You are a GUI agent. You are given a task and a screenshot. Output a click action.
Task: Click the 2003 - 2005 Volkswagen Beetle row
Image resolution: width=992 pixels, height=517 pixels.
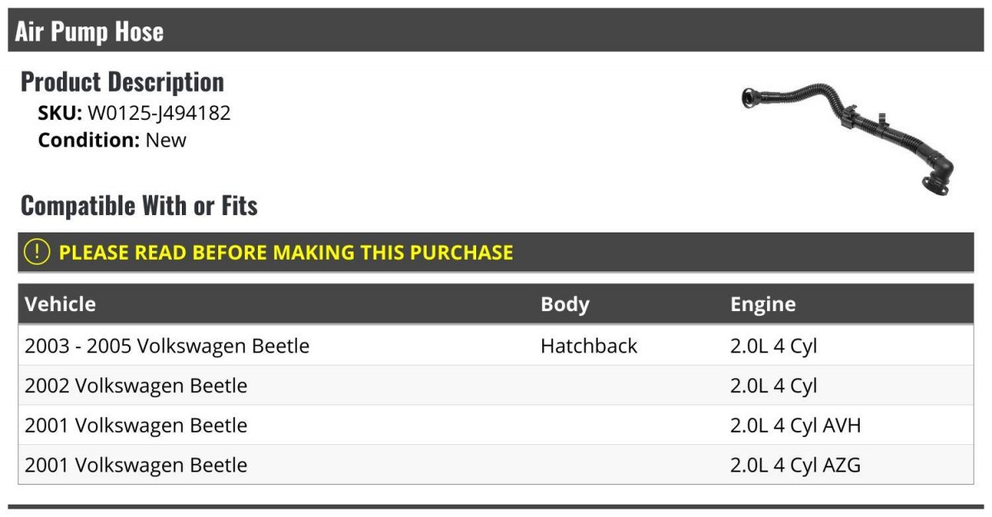[x=496, y=346]
